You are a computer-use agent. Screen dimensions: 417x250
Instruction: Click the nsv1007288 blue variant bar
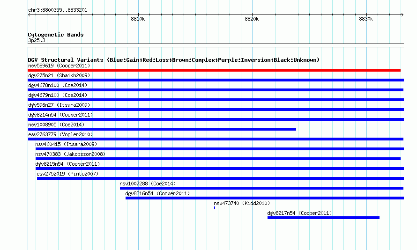click(261, 188)
